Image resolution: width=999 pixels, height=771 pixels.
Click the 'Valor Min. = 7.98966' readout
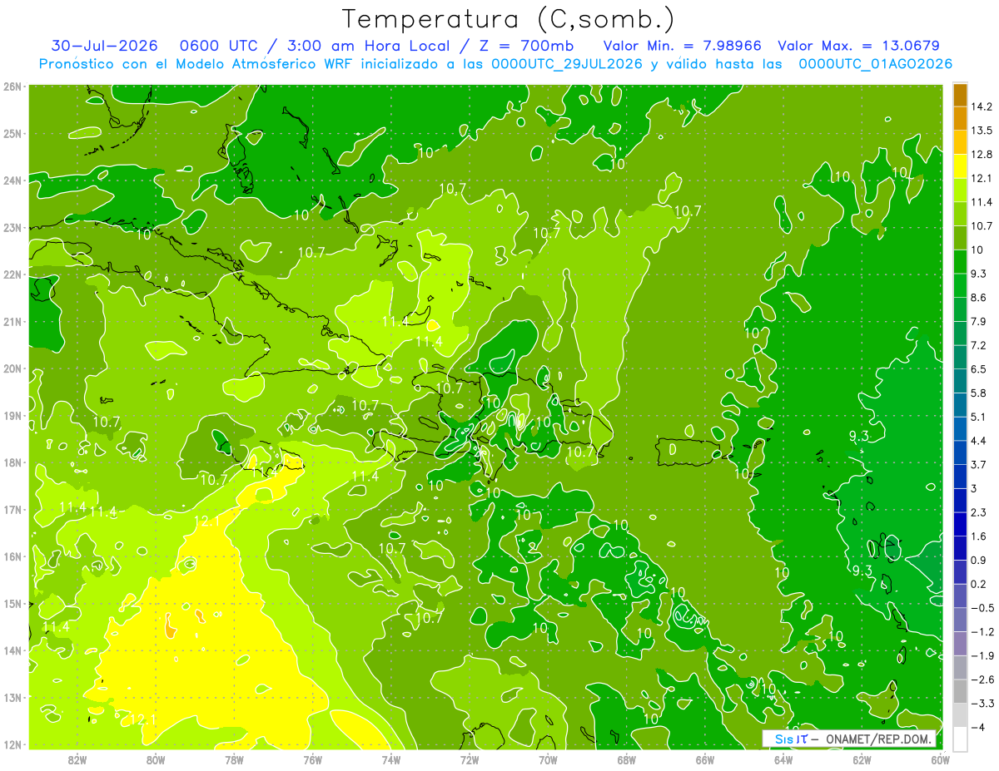[682, 46]
